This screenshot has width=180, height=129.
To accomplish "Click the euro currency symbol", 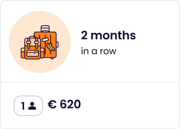I will (52, 104).
